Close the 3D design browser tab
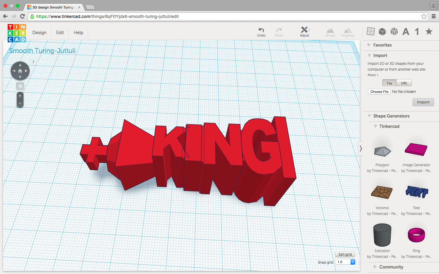 (79, 7)
